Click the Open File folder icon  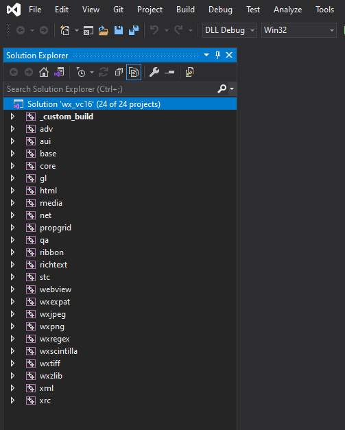(x=104, y=30)
